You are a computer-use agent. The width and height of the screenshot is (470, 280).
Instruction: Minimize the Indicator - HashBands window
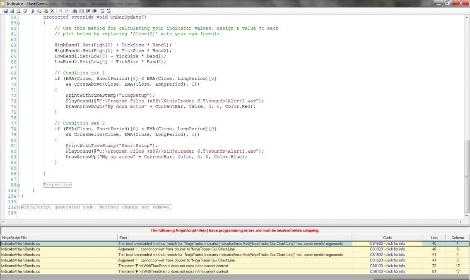(x=439, y=3)
